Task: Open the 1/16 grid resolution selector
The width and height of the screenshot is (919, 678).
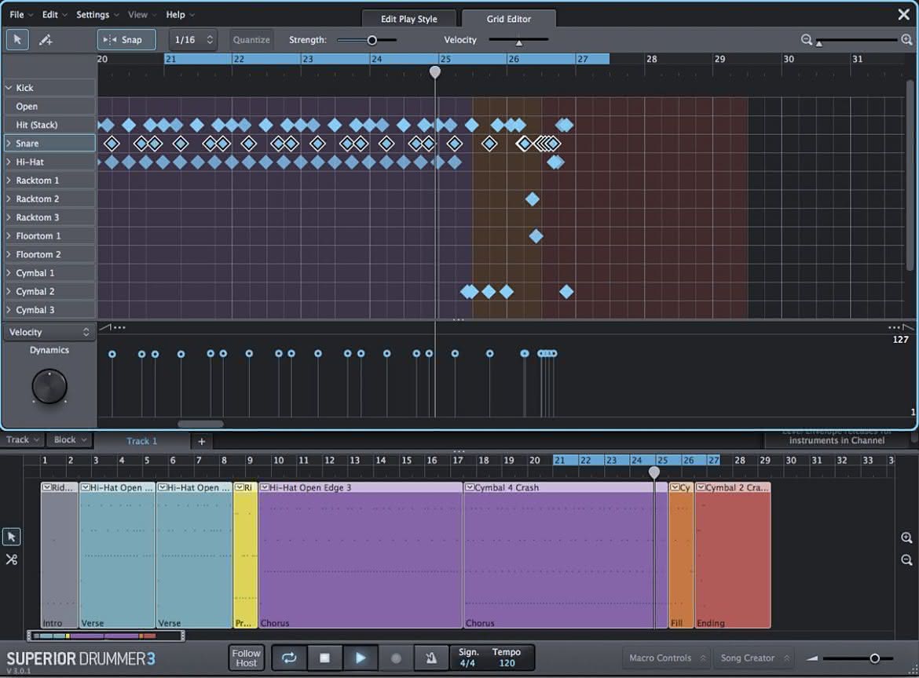Action: [193, 40]
